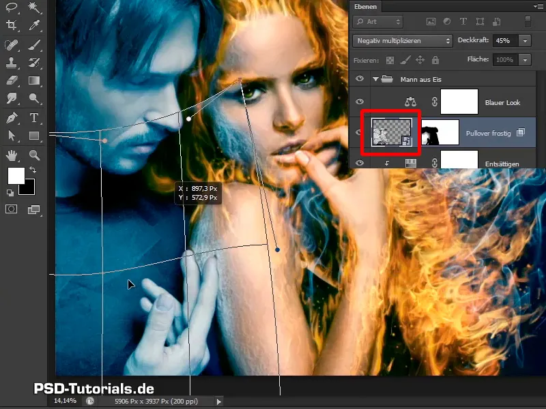Lock transparent pixels
This screenshot has height=409, width=546.
tap(390, 60)
